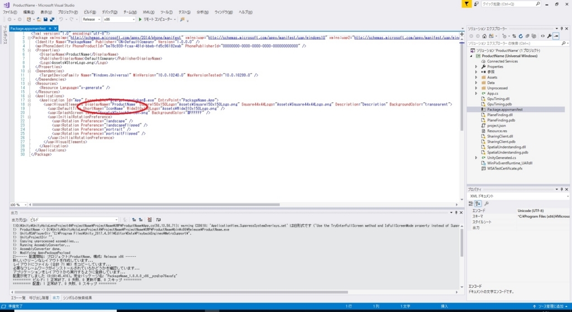
Task: Collapse the ProductName (Universal Windows) project node
Action: (471, 56)
